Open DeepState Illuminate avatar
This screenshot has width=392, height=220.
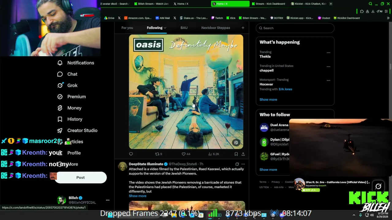click(x=123, y=166)
